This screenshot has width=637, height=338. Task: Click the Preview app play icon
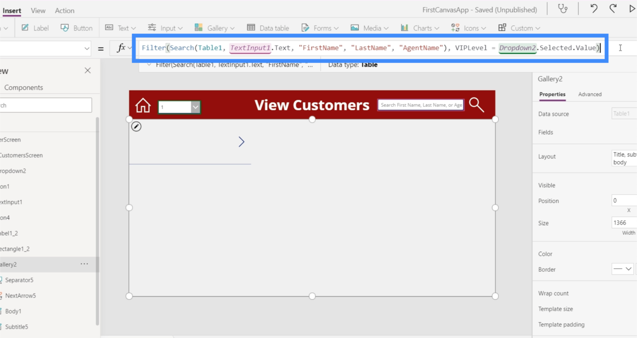click(x=632, y=9)
